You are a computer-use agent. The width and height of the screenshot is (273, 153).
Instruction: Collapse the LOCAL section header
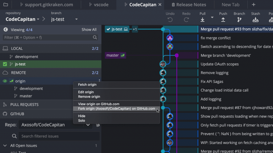(x=51, y=48)
